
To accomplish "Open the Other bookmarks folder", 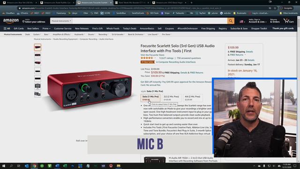I will (x=289, y=13).
